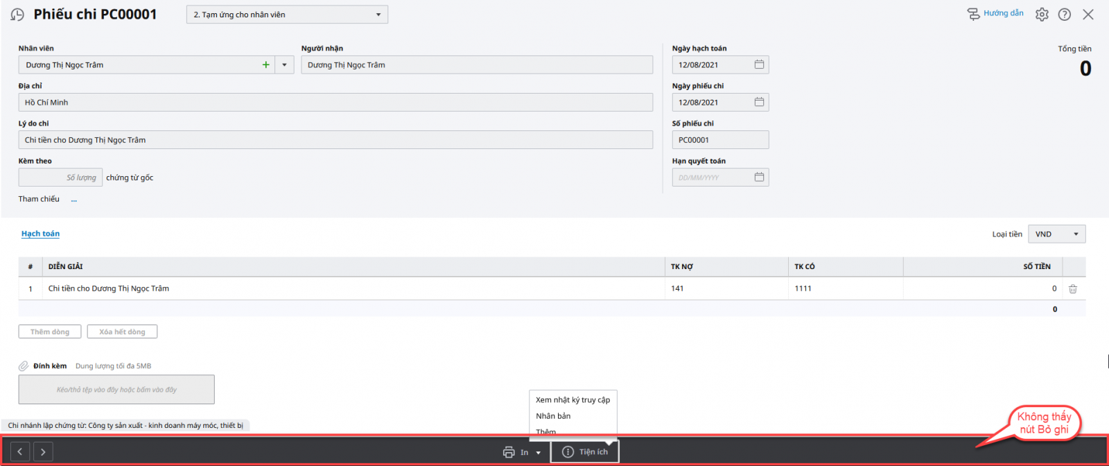Viewport: 1109px width, 466px height.
Task: Open calendar for Ngày hạch toán
Action: coord(759,64)
